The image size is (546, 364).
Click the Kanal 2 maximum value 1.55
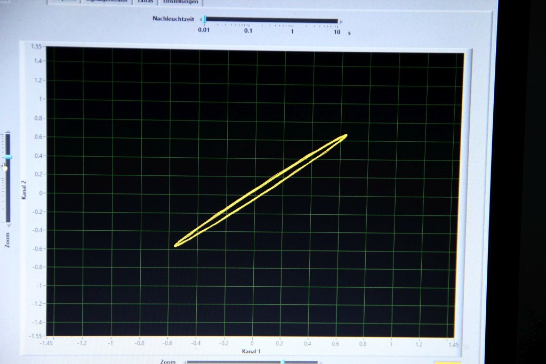pyautogui.click(x=36, y=47)
